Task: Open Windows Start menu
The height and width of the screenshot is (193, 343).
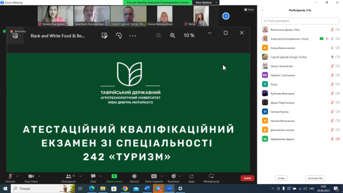Action: (x=5, y=189)
